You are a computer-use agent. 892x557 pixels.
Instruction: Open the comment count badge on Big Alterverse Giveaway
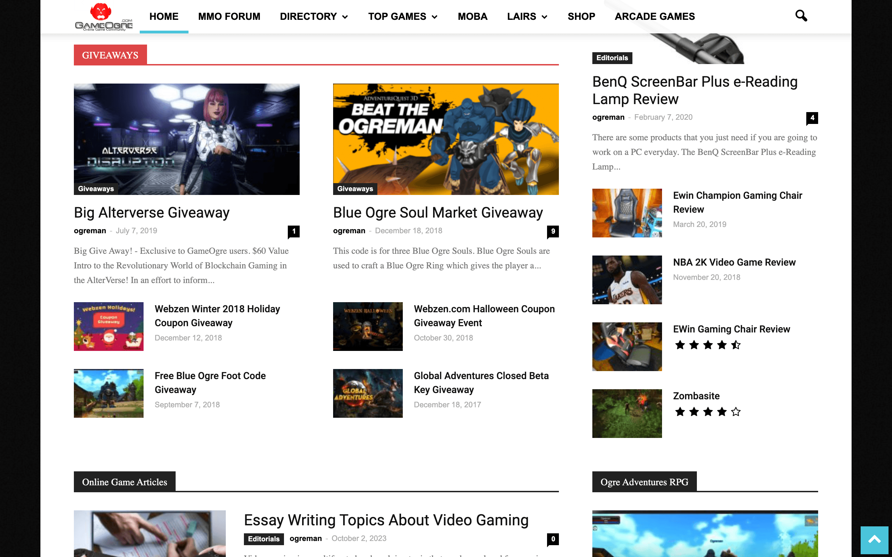click(x=293, y=231)
